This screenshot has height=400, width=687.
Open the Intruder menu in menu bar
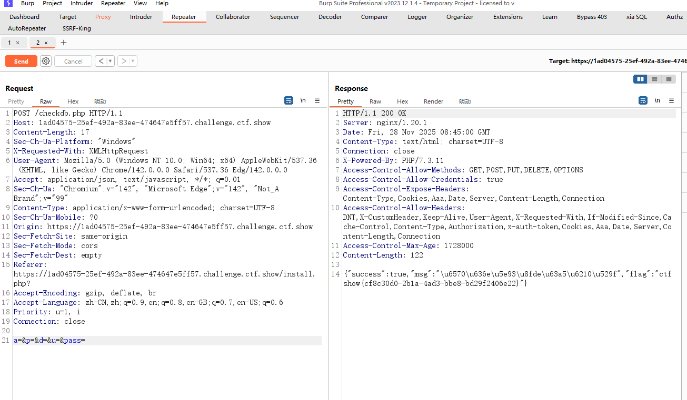(82, 3)
